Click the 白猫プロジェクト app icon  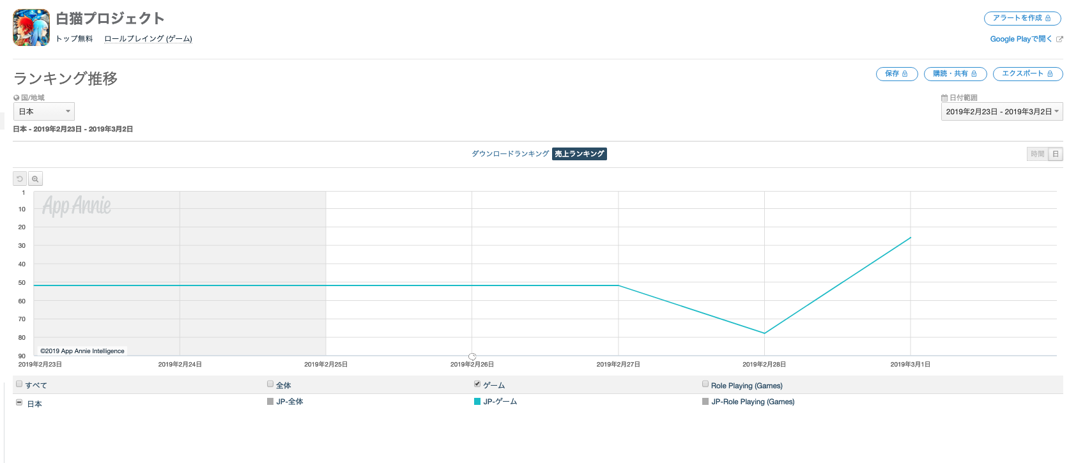click(x=31, y=27)
